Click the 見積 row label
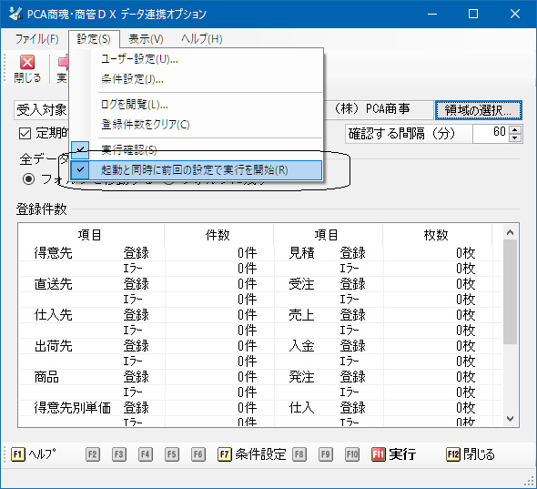Screen dimensions: 537x489 tap(301, 253)
